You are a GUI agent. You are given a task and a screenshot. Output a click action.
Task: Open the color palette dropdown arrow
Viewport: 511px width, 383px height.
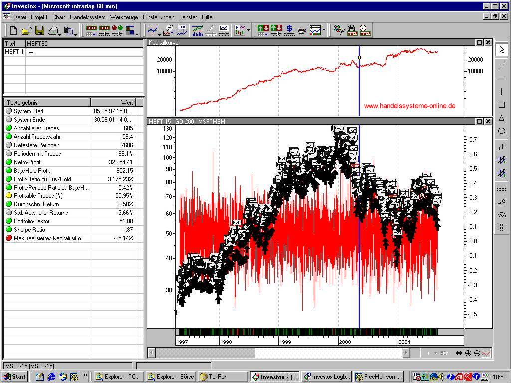pyautogui.click(x=137, y=33)
